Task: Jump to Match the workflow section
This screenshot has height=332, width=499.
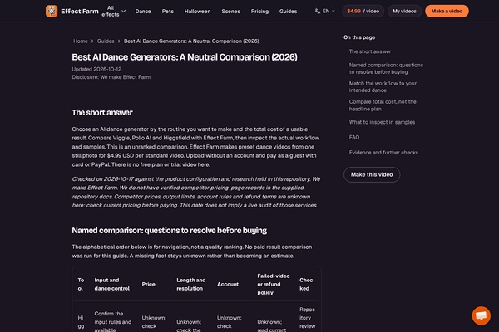Action: pos(383,86)
